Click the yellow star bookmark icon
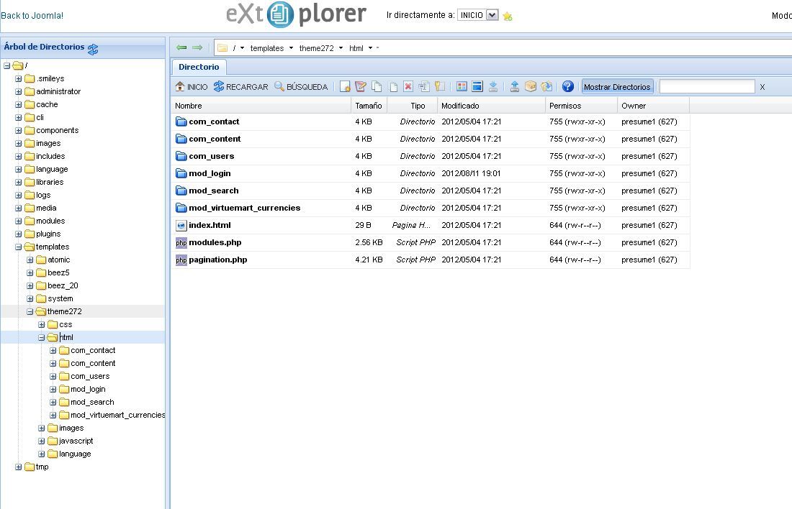 click(508, 17)
